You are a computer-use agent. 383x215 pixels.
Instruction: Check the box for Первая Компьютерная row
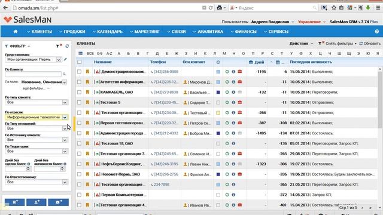(79, 195)
